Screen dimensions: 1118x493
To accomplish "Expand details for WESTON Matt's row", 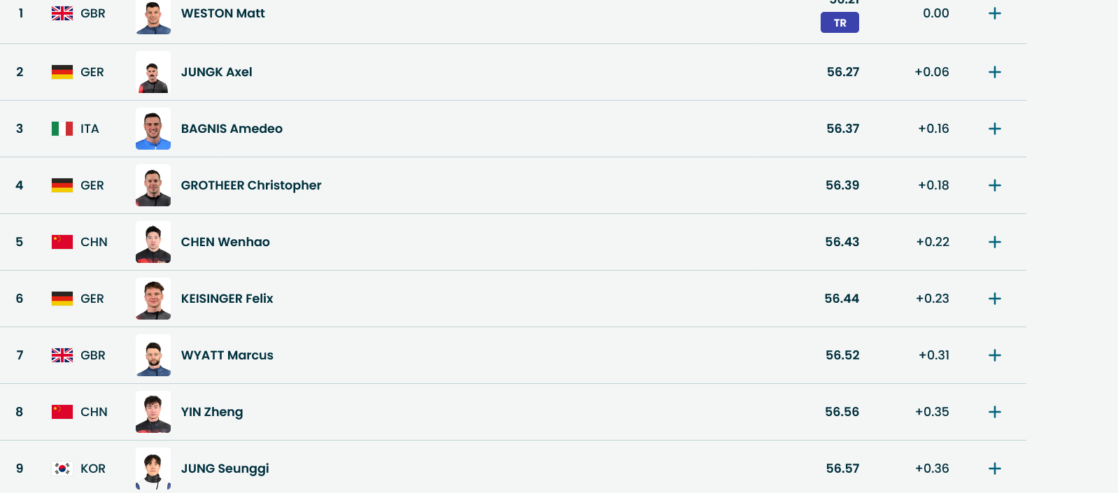I will (994, 14).
